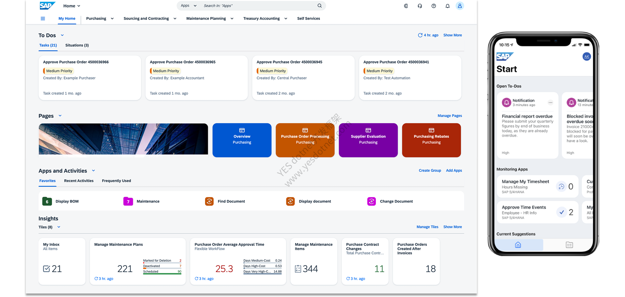625x297 pixels.
Task: Click refresh icon next to 4 hr. ago
Action: point(420,35)
